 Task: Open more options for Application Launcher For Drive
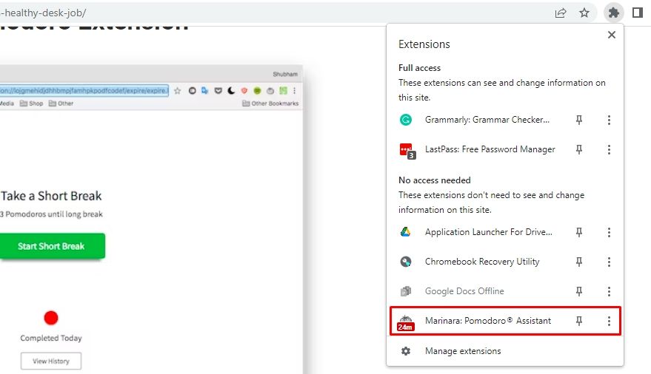click(x=609, y=232)
